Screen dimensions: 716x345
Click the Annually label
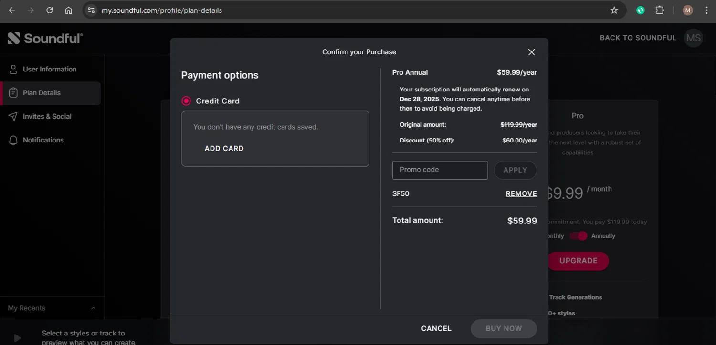[603, 236]
